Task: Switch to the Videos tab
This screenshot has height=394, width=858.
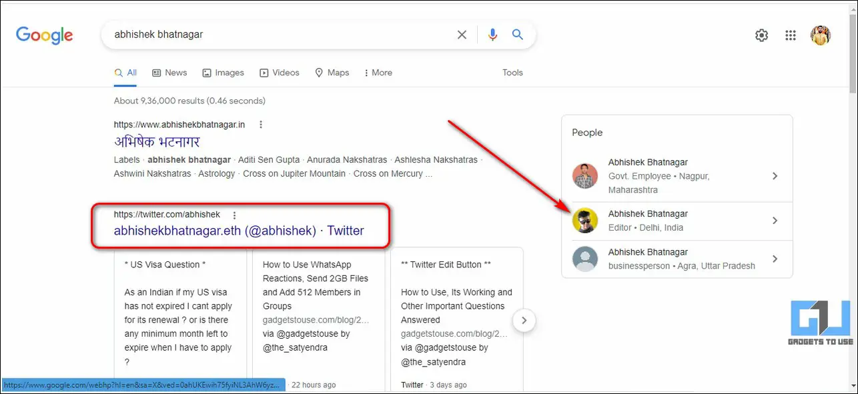Action: point(280,73)
